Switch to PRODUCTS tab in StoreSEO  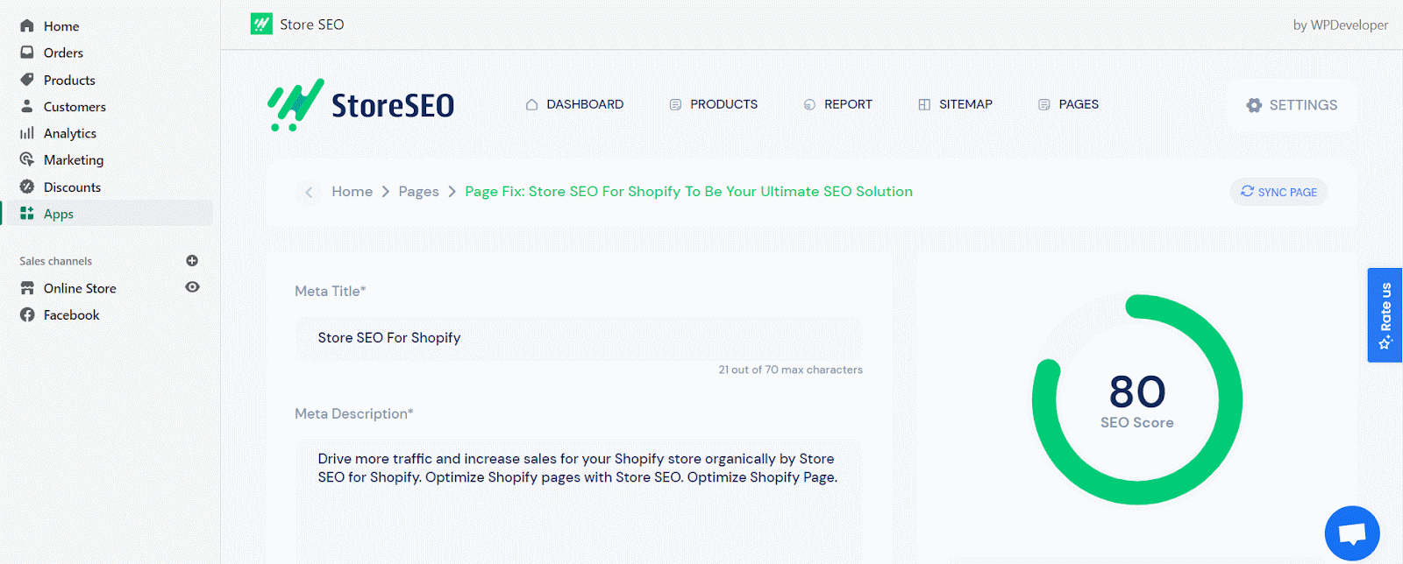(x=714, y=104)
